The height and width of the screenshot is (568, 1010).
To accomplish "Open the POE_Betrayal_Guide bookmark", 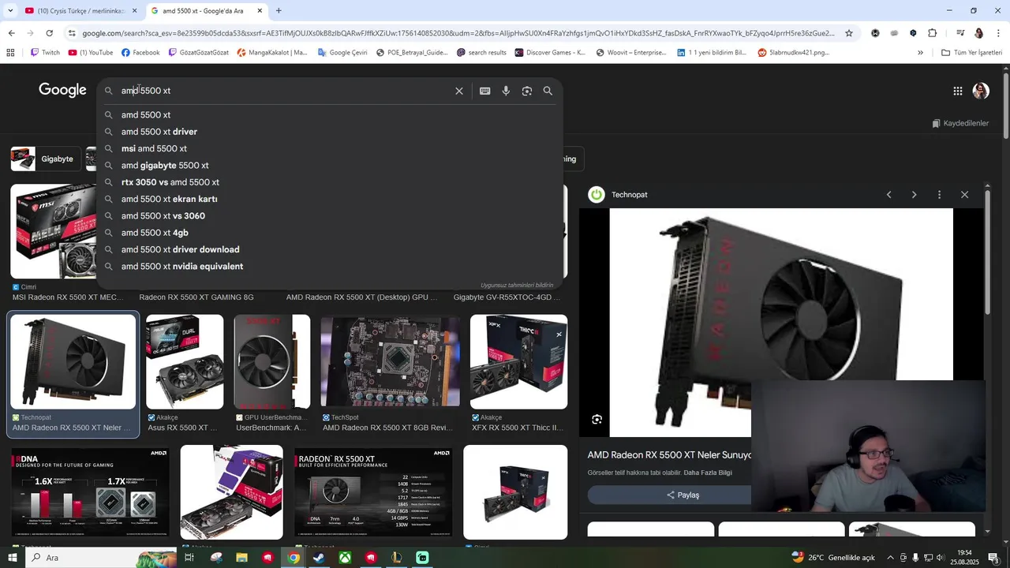I will coord(412,53).
